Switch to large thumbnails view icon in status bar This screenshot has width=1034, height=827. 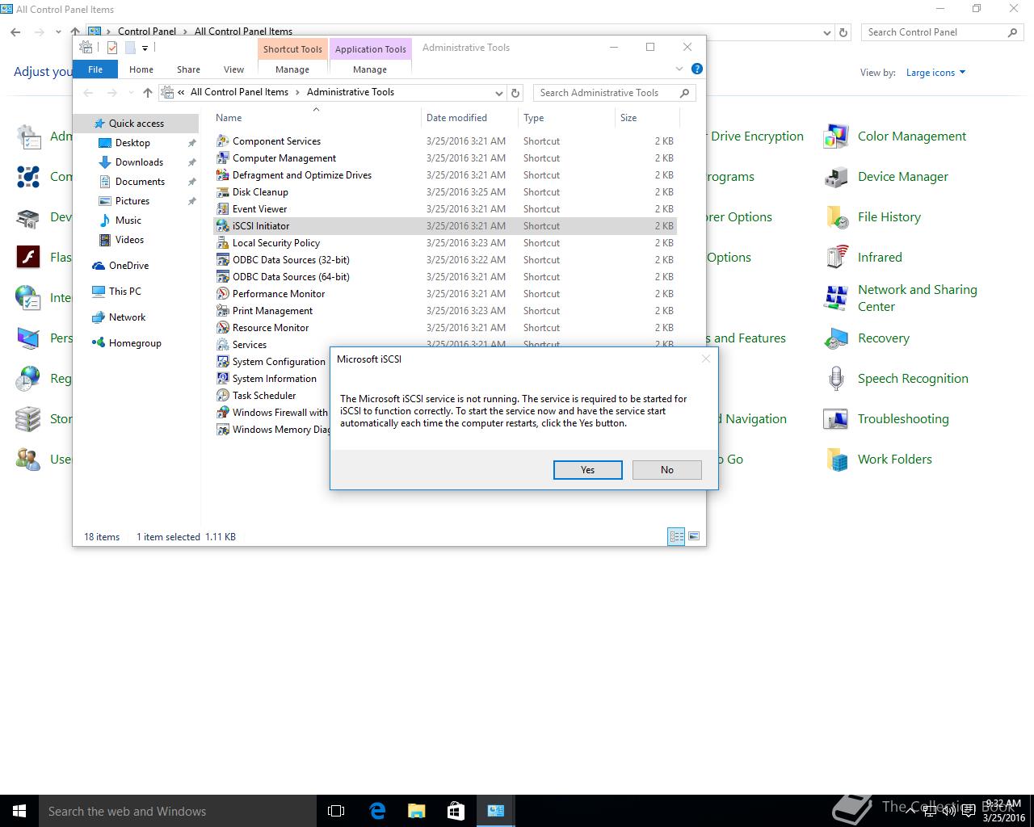click(x=694, y=536)
